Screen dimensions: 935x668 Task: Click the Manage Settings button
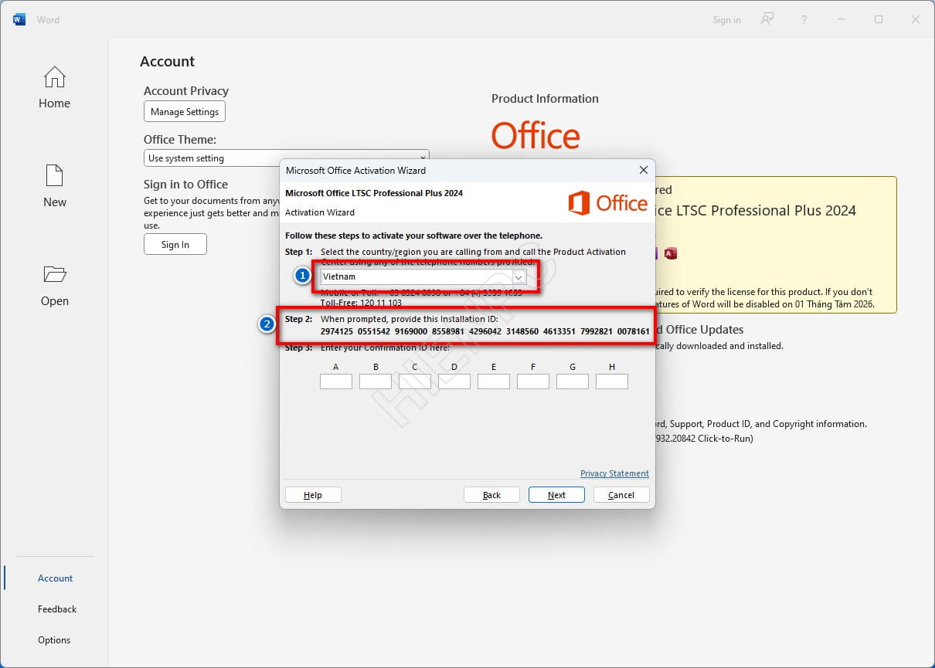click(185, 111)
